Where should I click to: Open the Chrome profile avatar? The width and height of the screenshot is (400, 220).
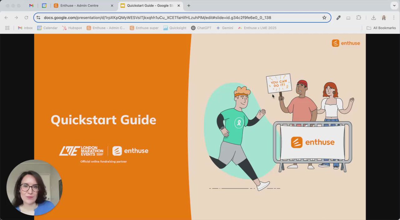click(384, 18)
